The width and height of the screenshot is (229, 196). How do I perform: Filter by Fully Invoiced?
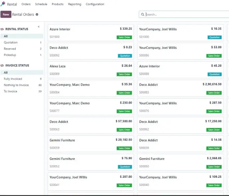pos(22,79)
